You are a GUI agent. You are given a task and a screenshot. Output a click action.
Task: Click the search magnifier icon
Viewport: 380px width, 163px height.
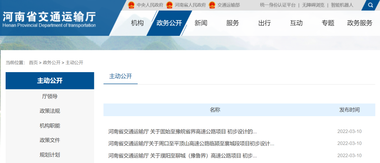point(370,5)
